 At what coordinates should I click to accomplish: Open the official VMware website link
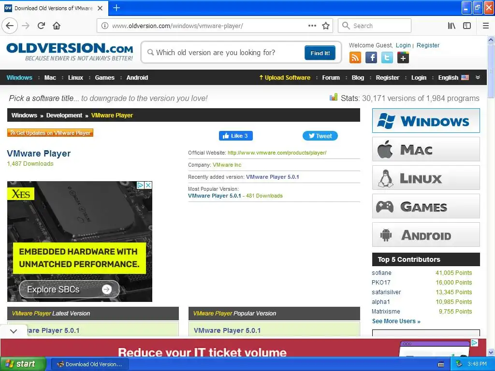click(x=277, y=153)
